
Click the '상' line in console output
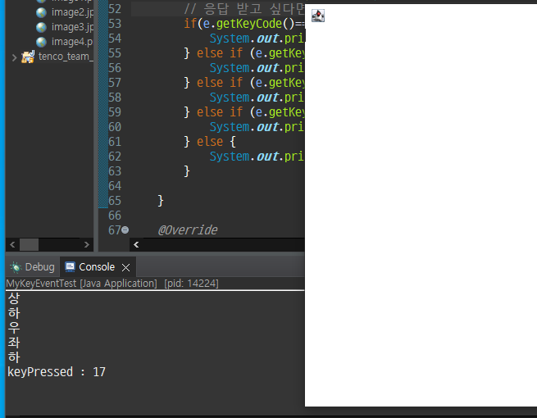click(x=14, y=298)
